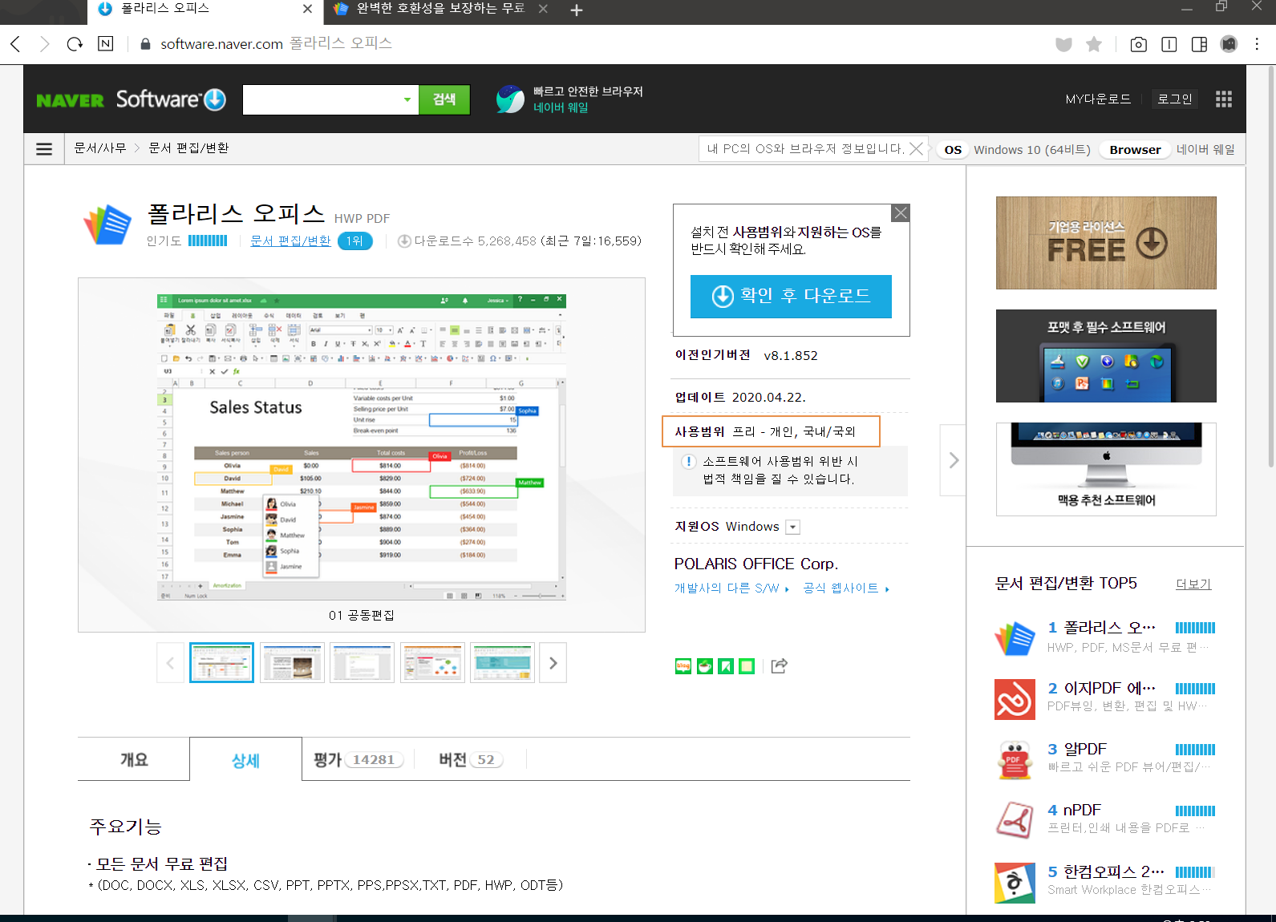This screenshot has width=1276, height=922.
Task: Select second screenshot thumbnail
Action: point(292,663)
